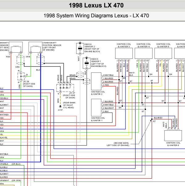This screenshot has height=186, width=185.
Task: Click the "IGNITION COIL & IGNITER 1" label
Action: (98, 119)
